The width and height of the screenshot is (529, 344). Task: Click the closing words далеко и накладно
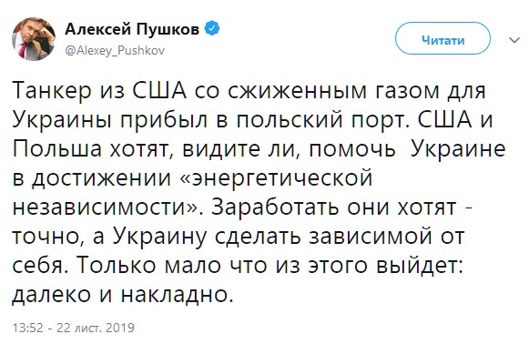point(123,295)
